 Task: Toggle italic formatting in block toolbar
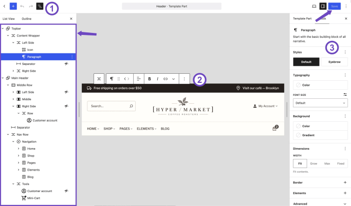coord(158,79)
